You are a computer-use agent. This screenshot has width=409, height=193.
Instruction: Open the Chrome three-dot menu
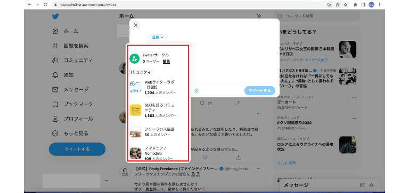(x=379, y=4)
